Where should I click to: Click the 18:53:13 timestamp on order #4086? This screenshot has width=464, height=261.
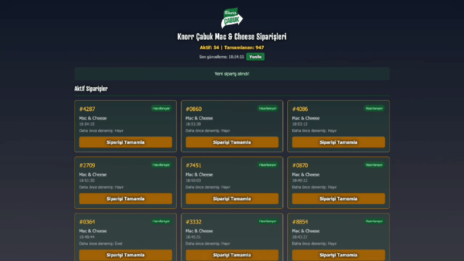tap(300, 124)
